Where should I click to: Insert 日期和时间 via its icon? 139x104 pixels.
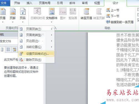point(37,11)
